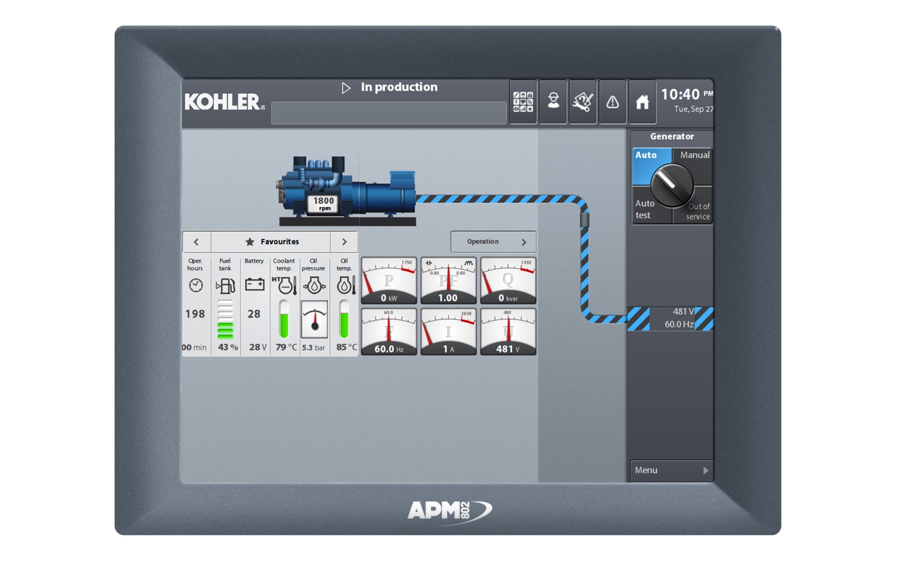Click the battery indicator icon

(x=254, y=283)
